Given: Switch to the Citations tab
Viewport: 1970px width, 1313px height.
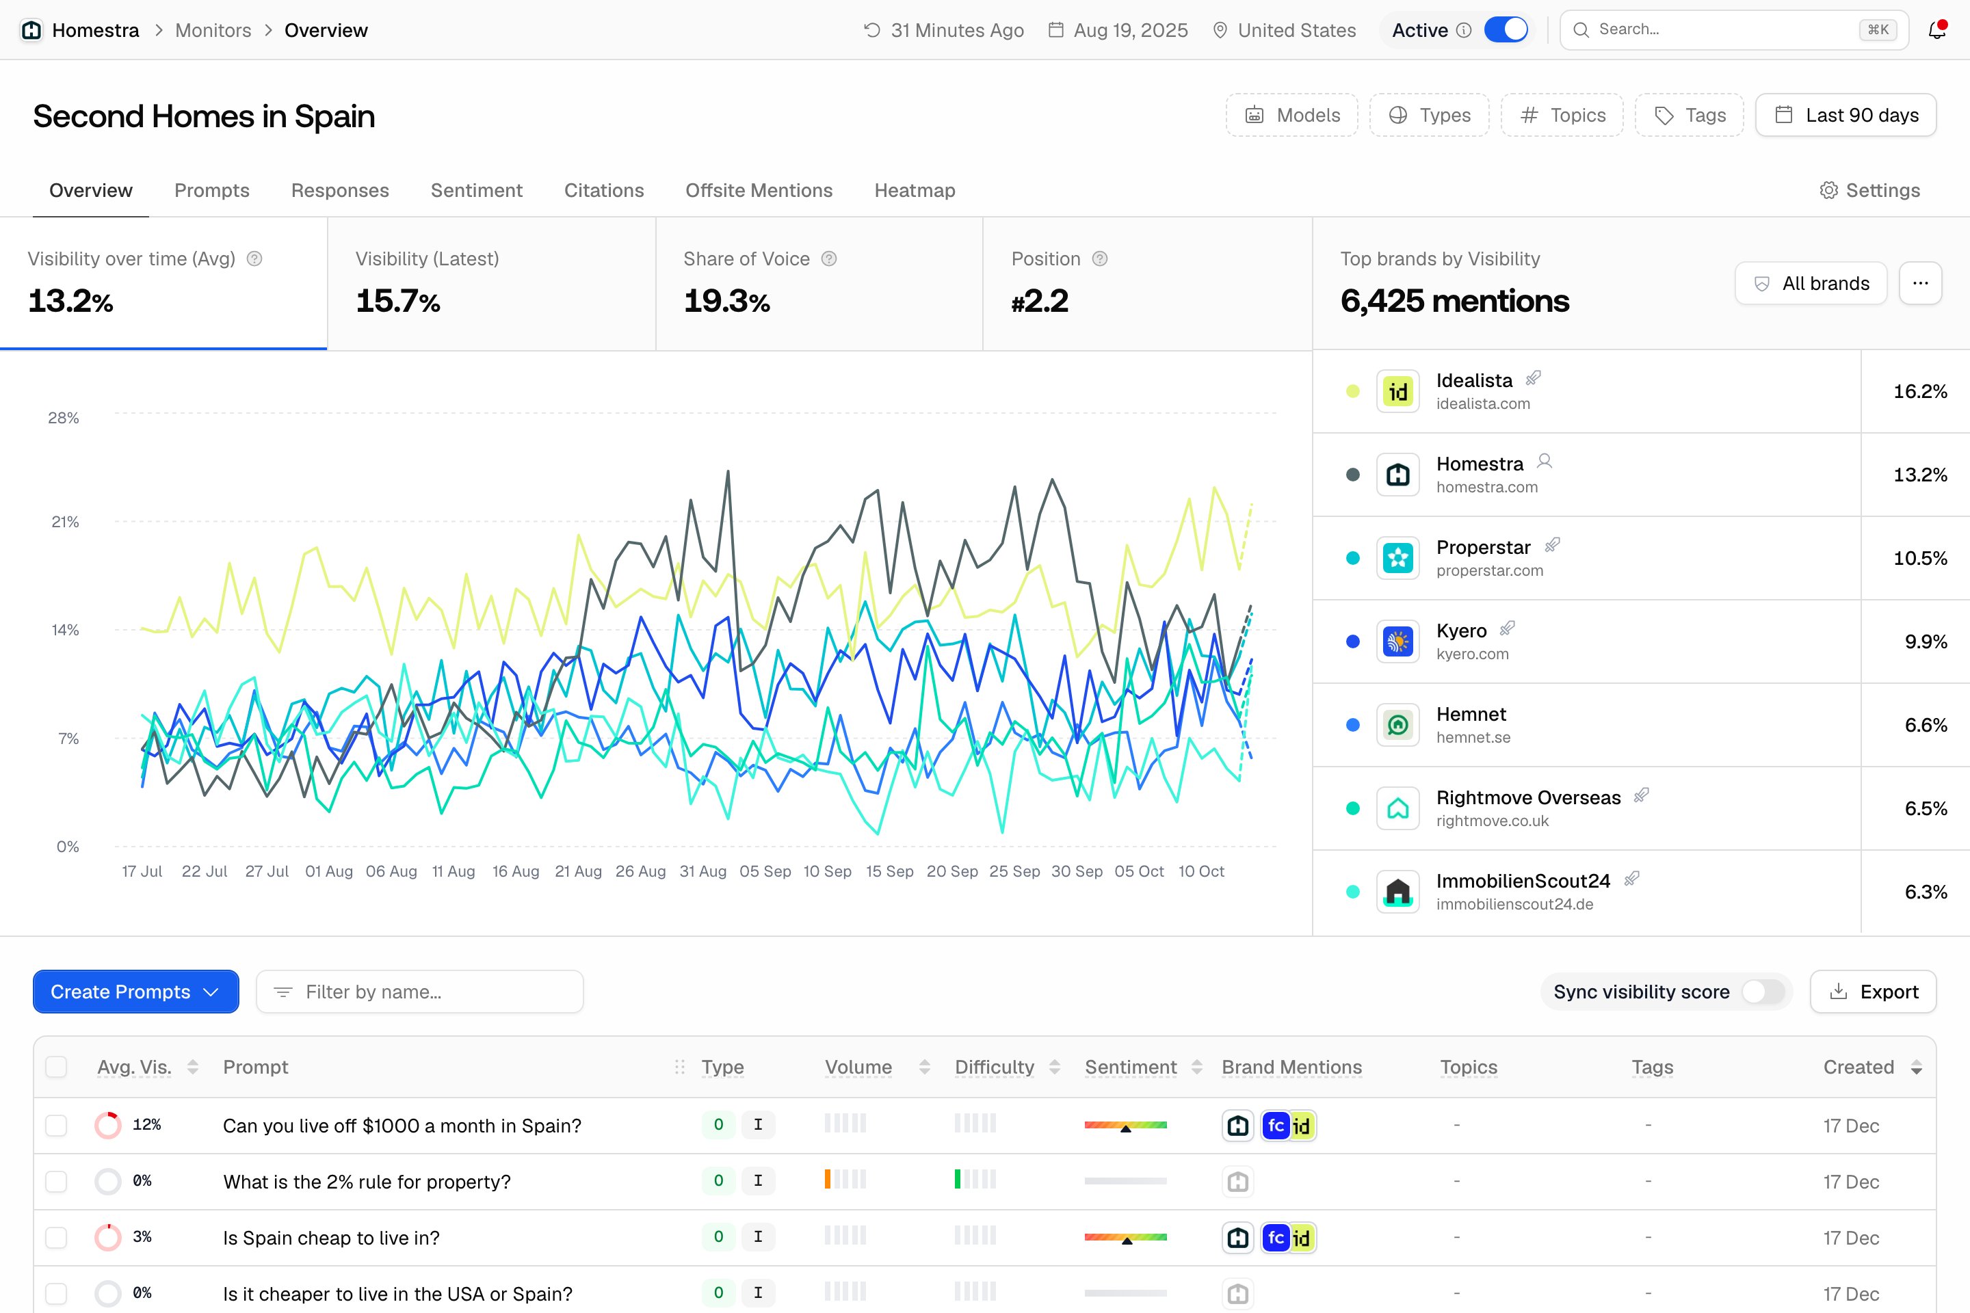Looking at the screenshot, I should [x=604, y=190].
